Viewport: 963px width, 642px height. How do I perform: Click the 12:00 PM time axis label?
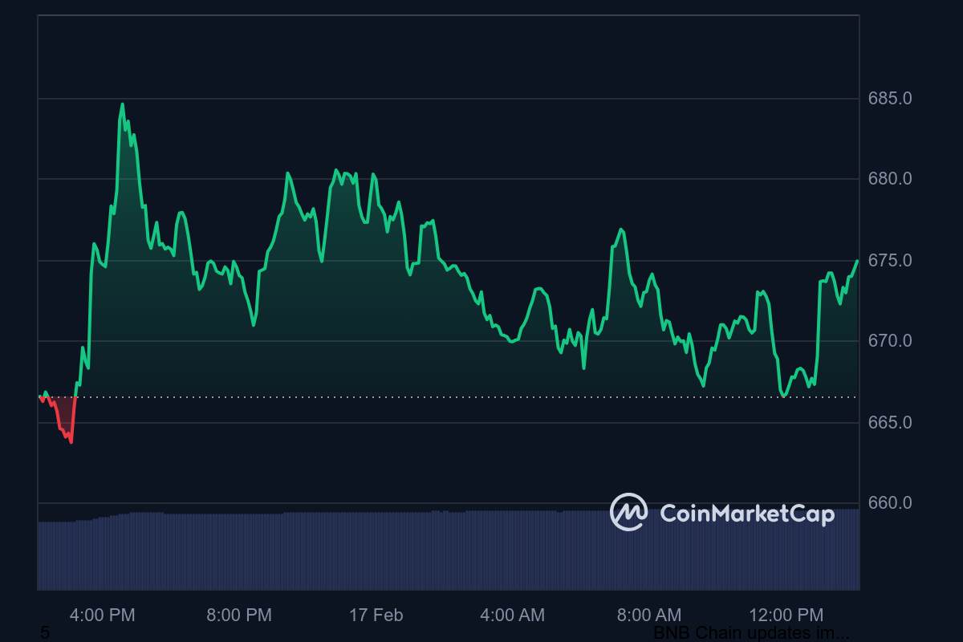pos(786,616)
